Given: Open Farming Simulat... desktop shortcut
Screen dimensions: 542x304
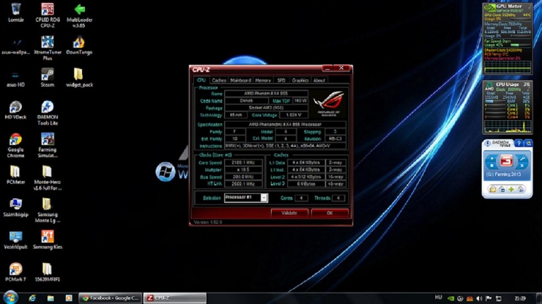Looking at the screenshot, I should 48,145.
